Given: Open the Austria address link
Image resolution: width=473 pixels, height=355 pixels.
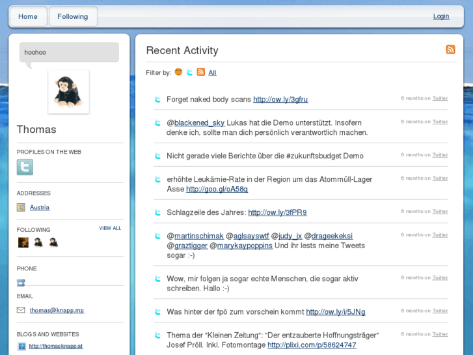Looking at the screenshot, I should [x=40, y=207].
